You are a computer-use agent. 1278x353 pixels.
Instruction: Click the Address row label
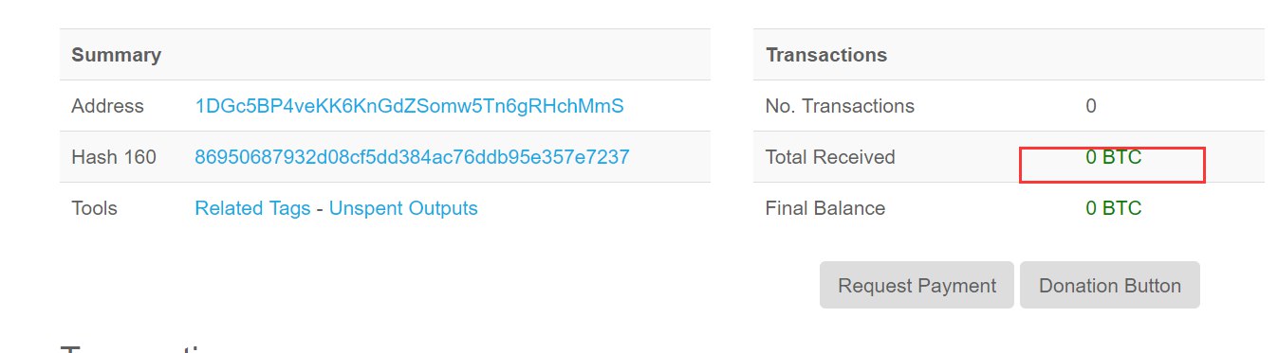pos(107,106)
